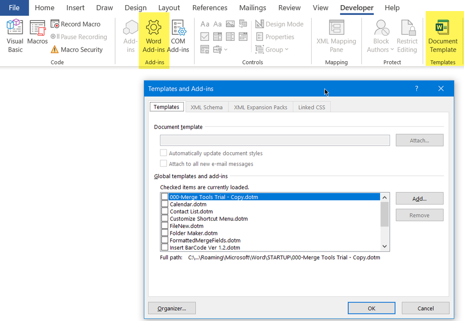Screen dimensions: 464x321
Task: Switch to the Home ribbon tab
Action: click(x=45, y=8)
